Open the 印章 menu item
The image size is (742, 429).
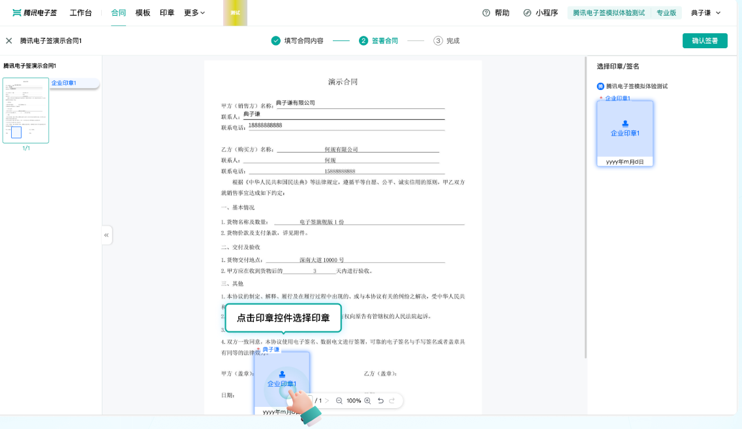coord(168,12)
